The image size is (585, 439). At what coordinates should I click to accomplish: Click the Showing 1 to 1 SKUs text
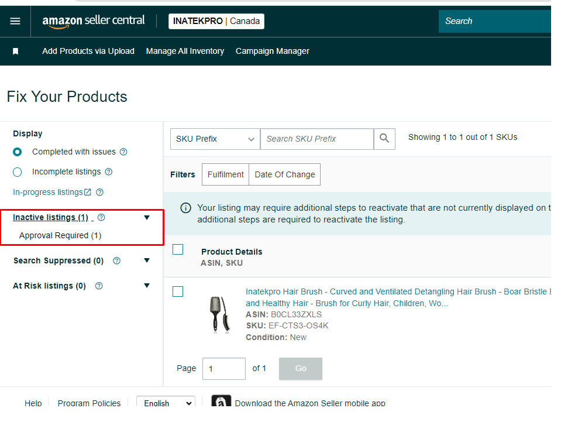(463, 137)
